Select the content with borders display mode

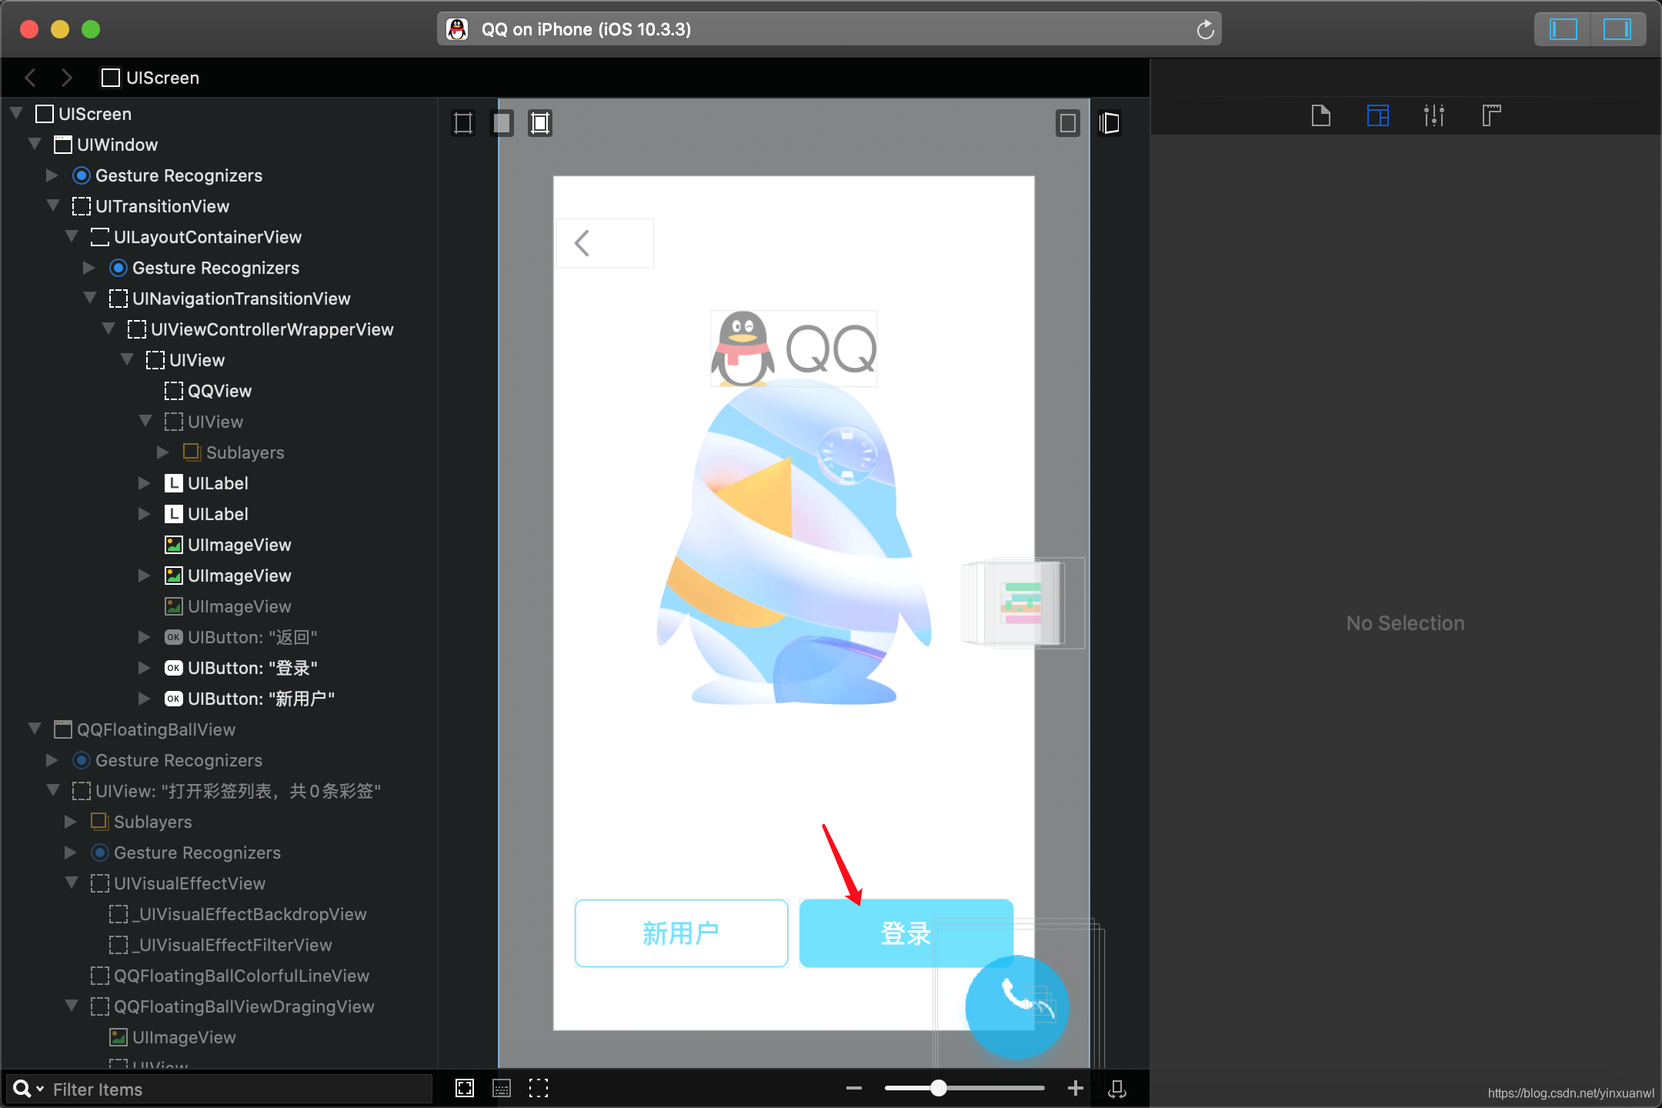point(540,123)
